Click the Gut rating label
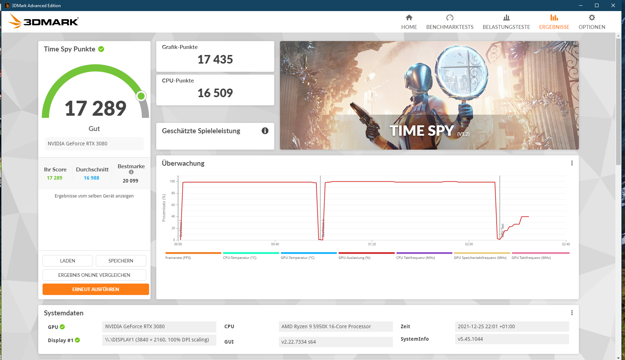The image size is (625, 360). click(x=94, y=129)
